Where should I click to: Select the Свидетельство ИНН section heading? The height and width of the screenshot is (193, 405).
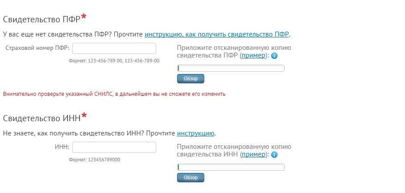(x=45, y=118)
